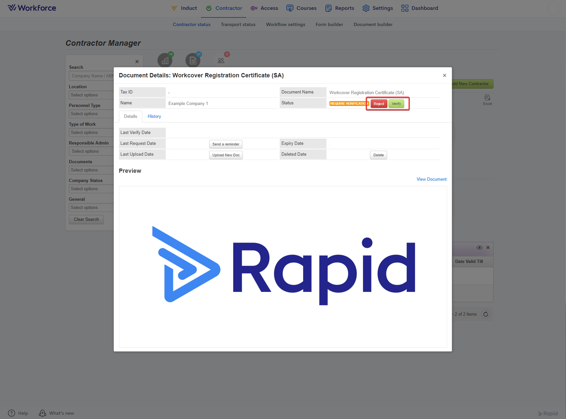
Task: Open the Personnel Type dropdown
Action: (91, 114)
